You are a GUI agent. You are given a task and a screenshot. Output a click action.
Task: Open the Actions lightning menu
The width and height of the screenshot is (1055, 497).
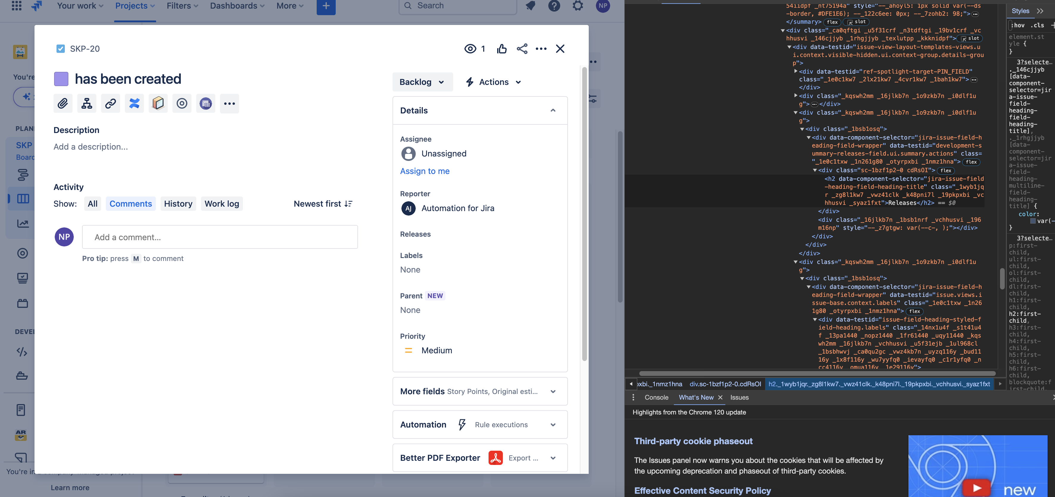(x=493, y=82)
